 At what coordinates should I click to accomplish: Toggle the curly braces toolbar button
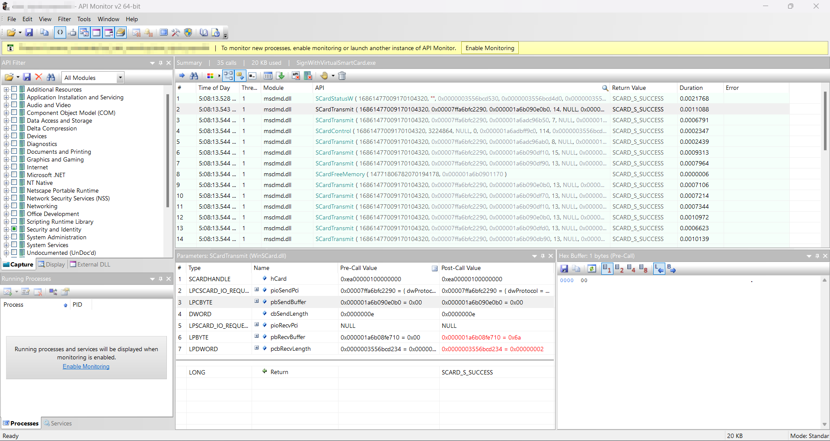(60, 32)
